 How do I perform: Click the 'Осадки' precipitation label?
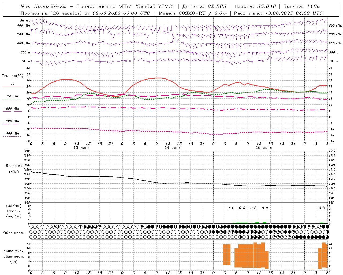click(x=14, y=211)
